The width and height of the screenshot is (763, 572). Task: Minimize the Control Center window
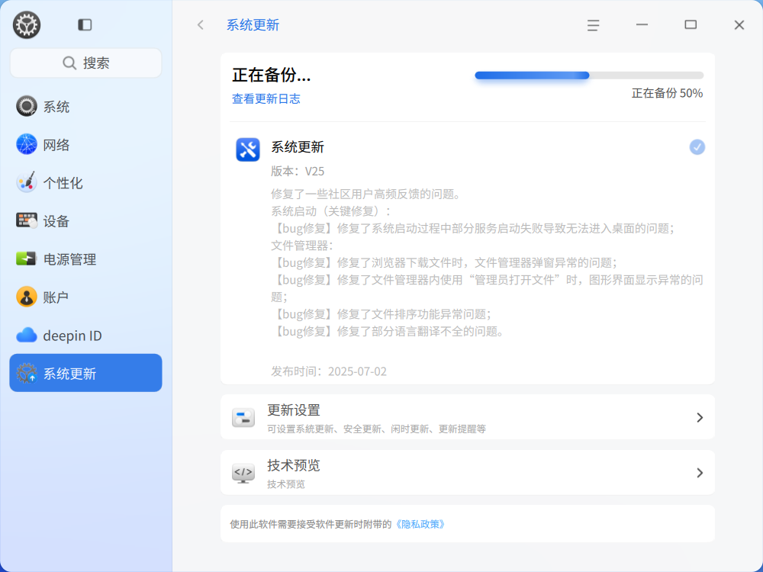[642, 25]
